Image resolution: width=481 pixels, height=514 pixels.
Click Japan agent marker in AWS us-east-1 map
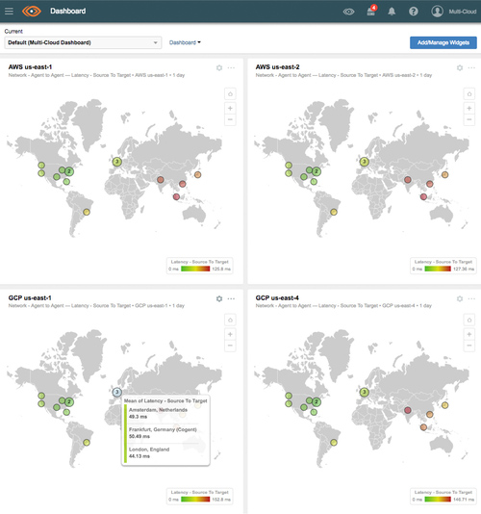(197, 175)
